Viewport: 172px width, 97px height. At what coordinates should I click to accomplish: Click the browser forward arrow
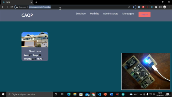(x=7, y=7)
